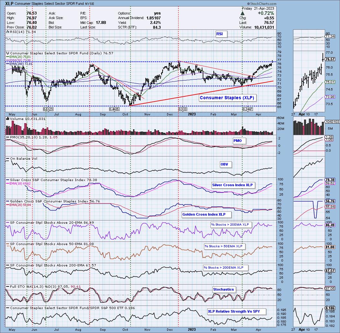340x333 pixels.
Task: Click the Open value 76.53
Action: tap(31, 13)
